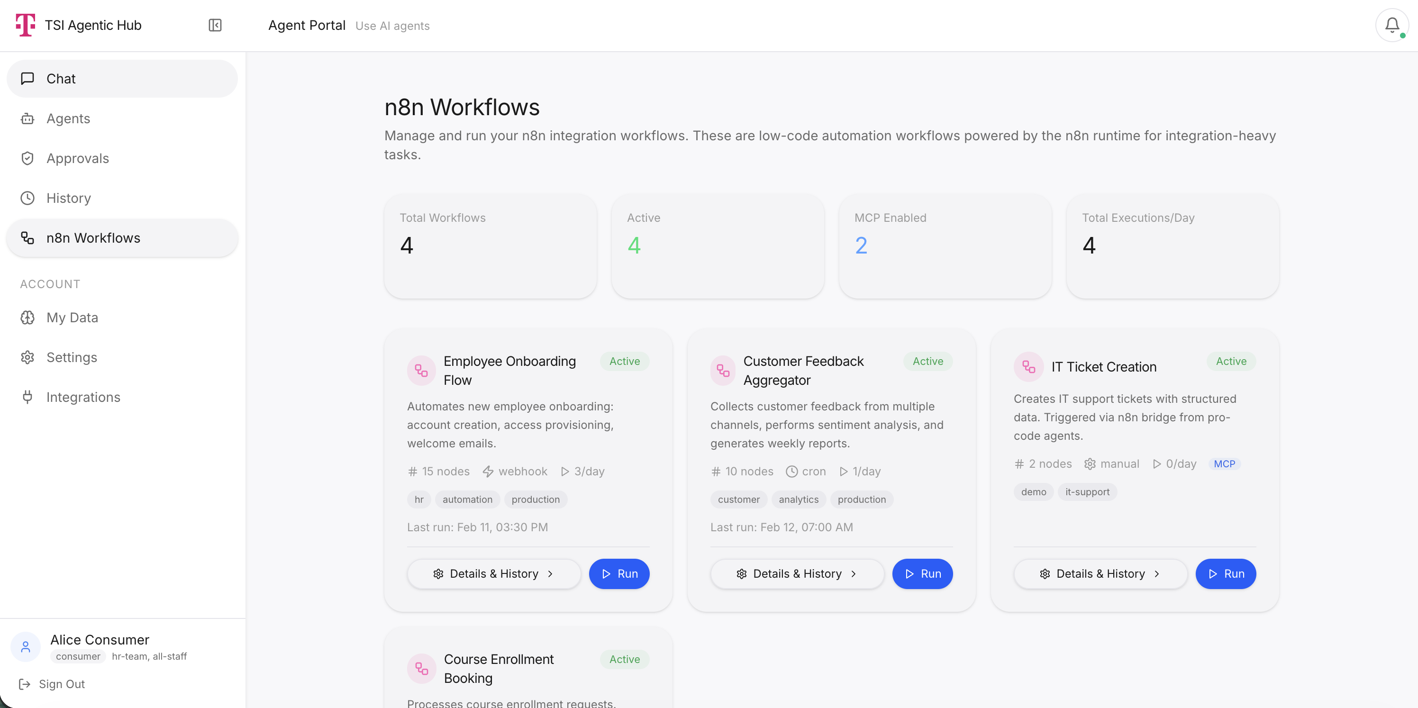The image size is (1418, 708).
Task: Click Alice Consumer's user avatar icon
Action: pyautogui.click(x=26, y=647)
